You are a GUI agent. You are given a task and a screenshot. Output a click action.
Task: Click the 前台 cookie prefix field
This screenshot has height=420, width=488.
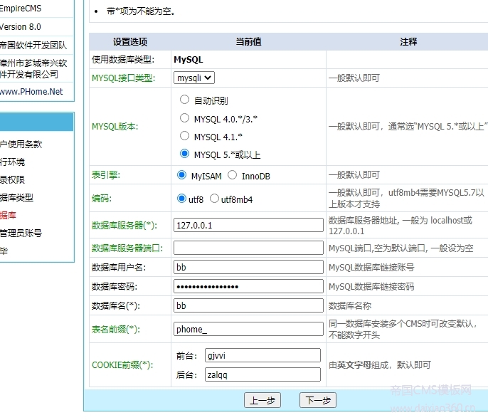click(x=262, y=355)
